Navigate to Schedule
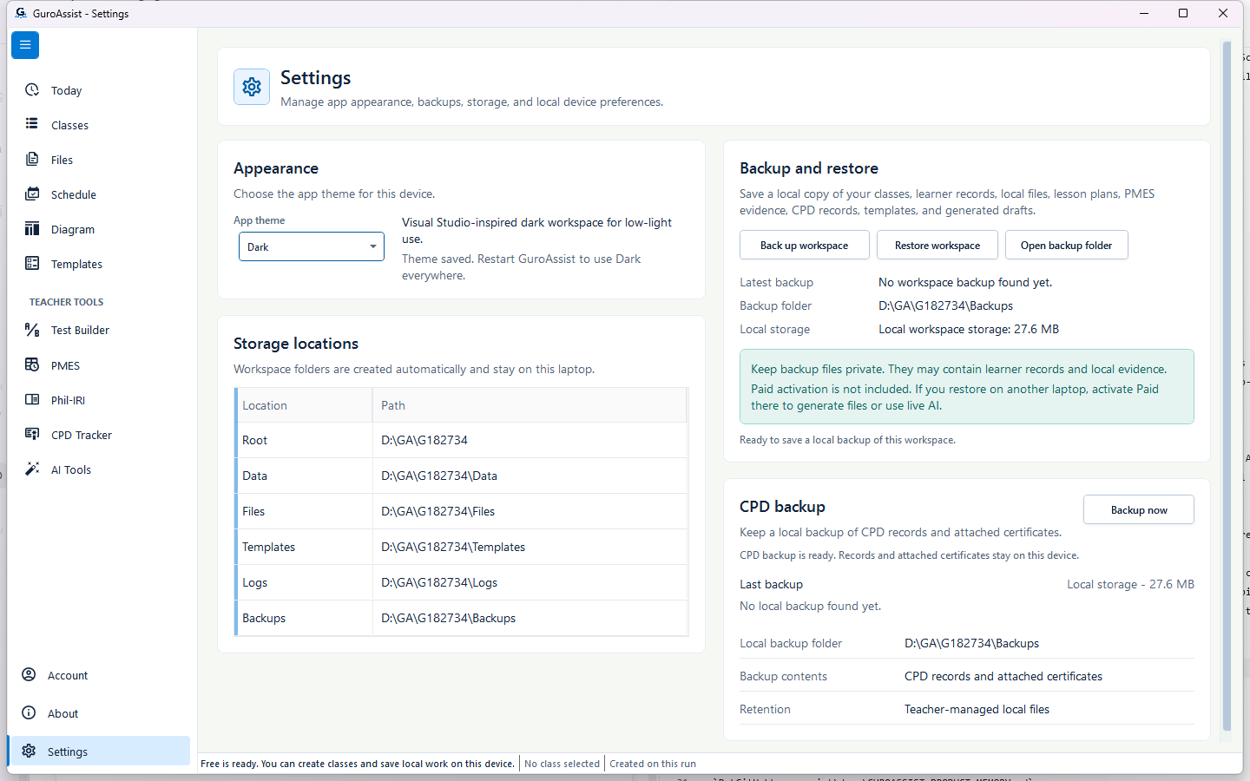The image size is (1250, 781). (100, 194)
